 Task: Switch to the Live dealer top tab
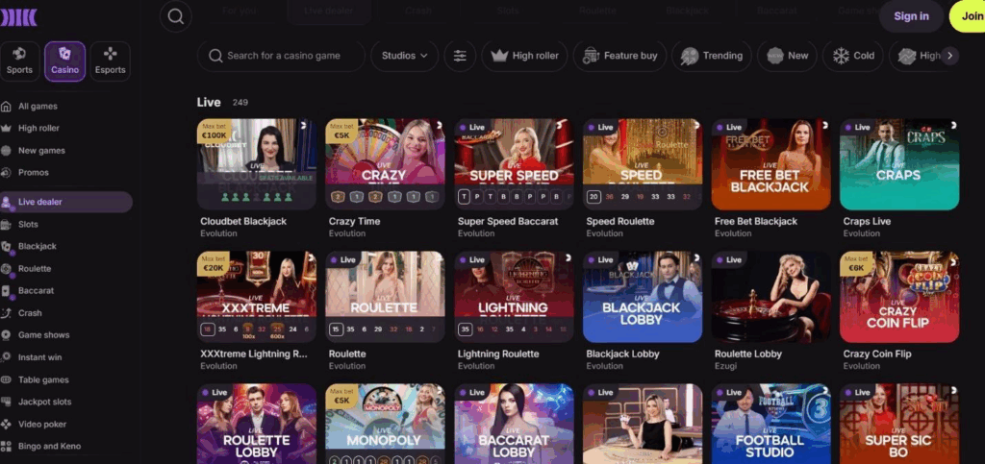tap(329, 12)
